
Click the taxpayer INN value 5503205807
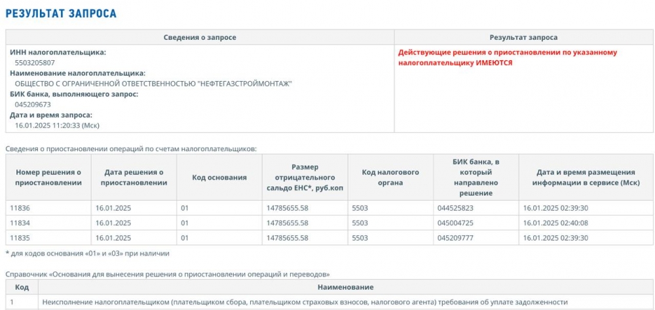click(35, 63)
